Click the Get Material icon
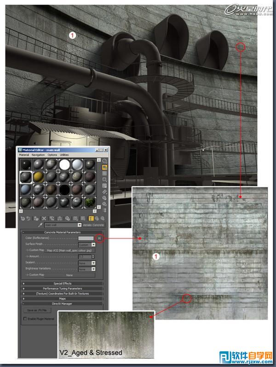This screenshot has width=276, height=367. coord(23,218)
